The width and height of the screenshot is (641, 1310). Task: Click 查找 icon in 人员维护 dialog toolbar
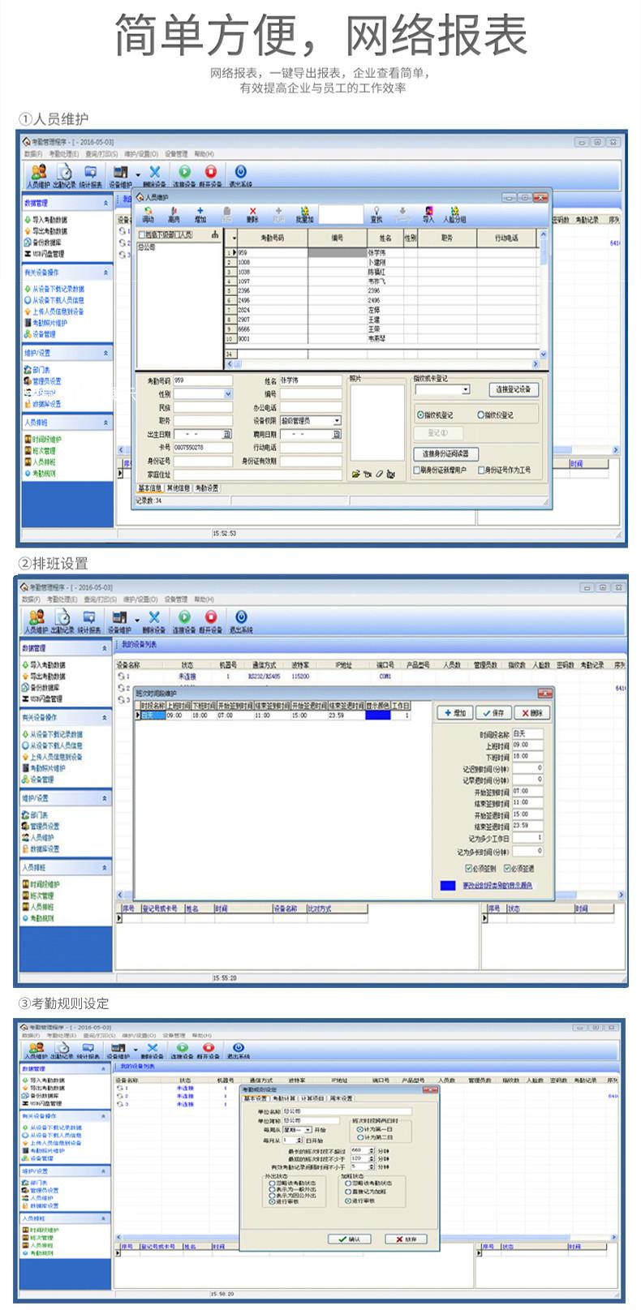point(376,212)
